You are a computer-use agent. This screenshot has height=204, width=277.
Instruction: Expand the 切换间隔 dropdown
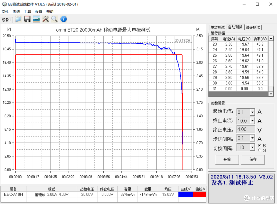252,147
